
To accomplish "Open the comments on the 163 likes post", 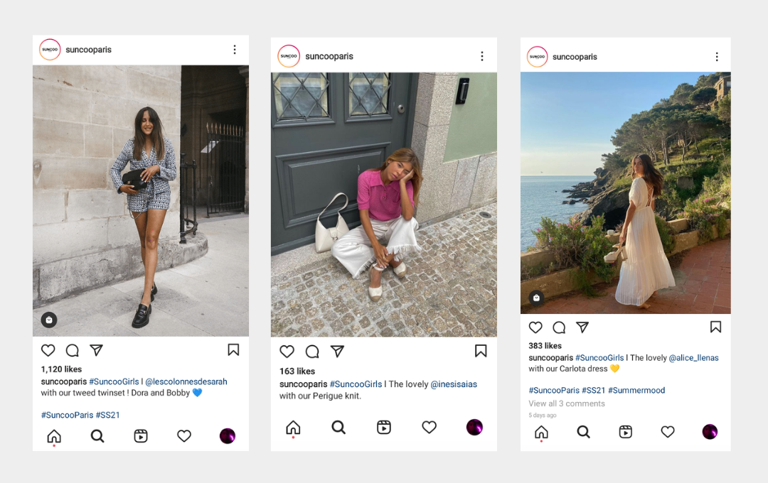I will point(312,352).
